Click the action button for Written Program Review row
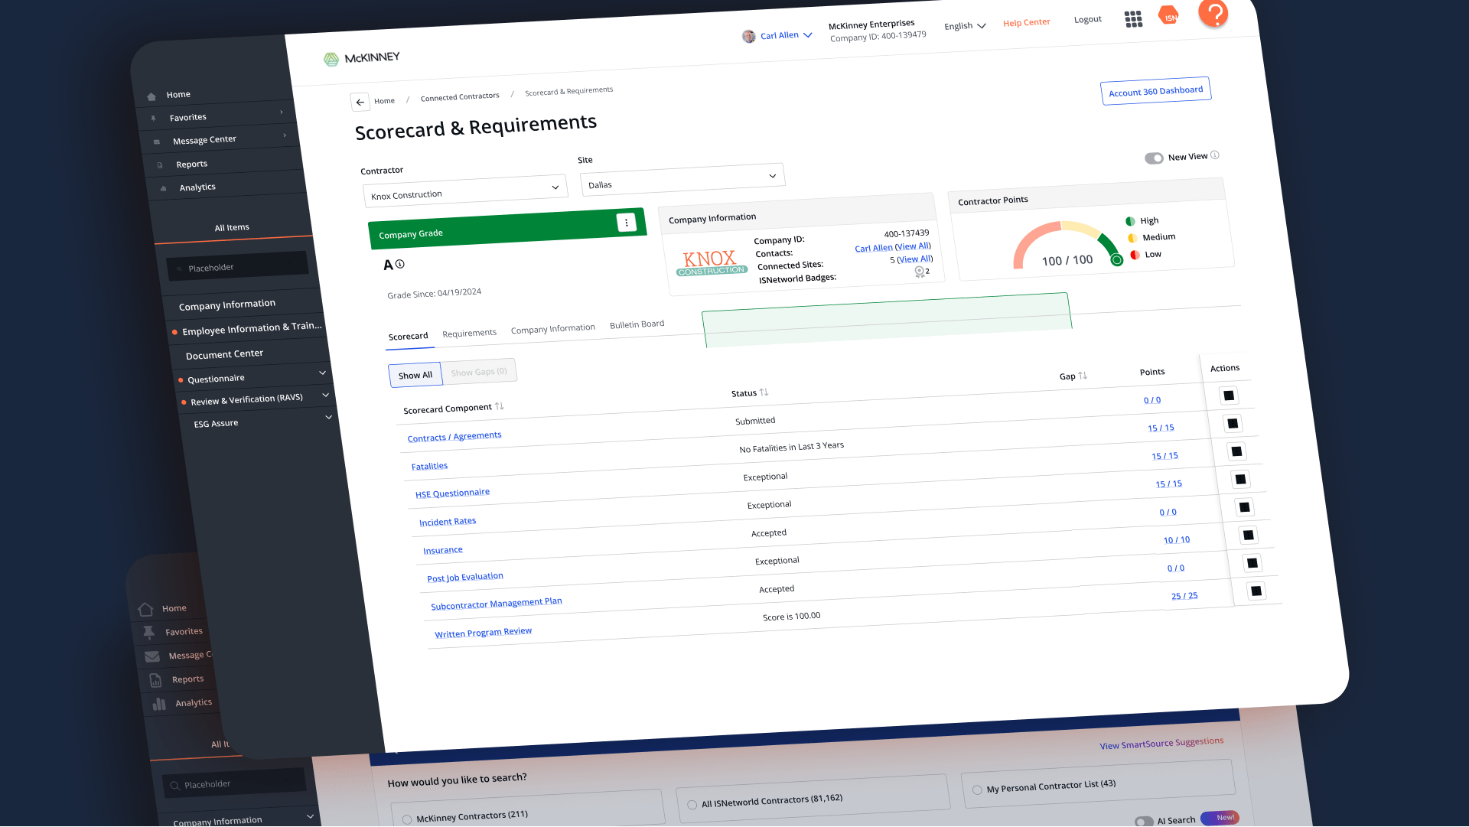Viewport: 1469px width, 827px height. [x=1256, y=591]
